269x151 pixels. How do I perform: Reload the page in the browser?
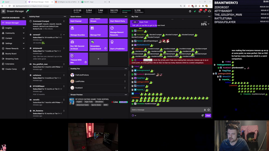click(9, 6)
